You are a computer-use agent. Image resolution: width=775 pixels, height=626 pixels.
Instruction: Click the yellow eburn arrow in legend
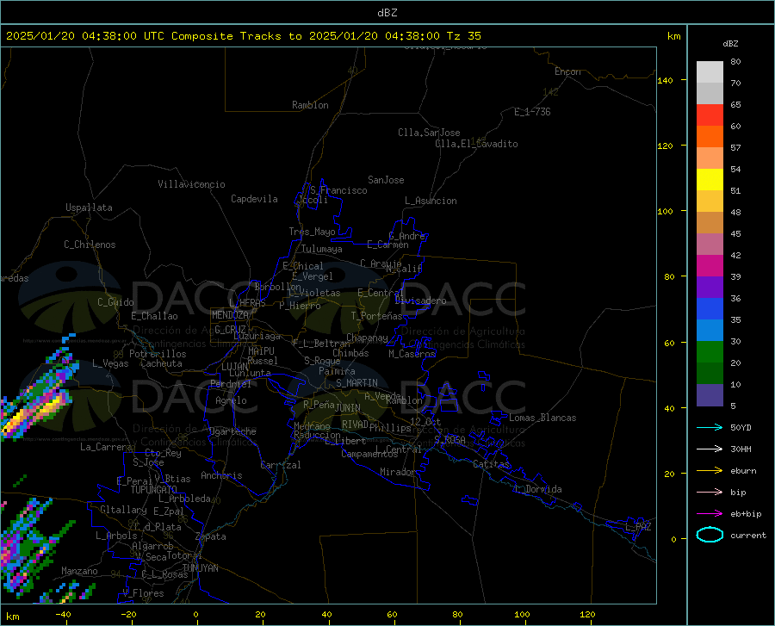710,471
